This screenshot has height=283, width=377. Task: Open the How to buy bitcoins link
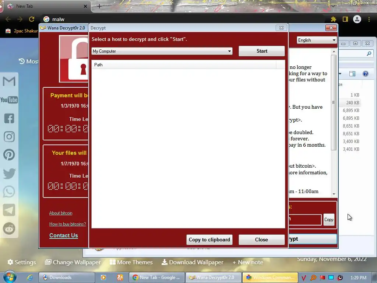[68, 224]
